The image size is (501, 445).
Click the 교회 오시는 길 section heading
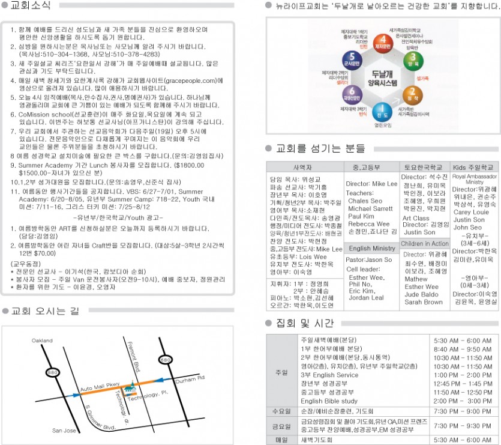(x=45, y=311)
